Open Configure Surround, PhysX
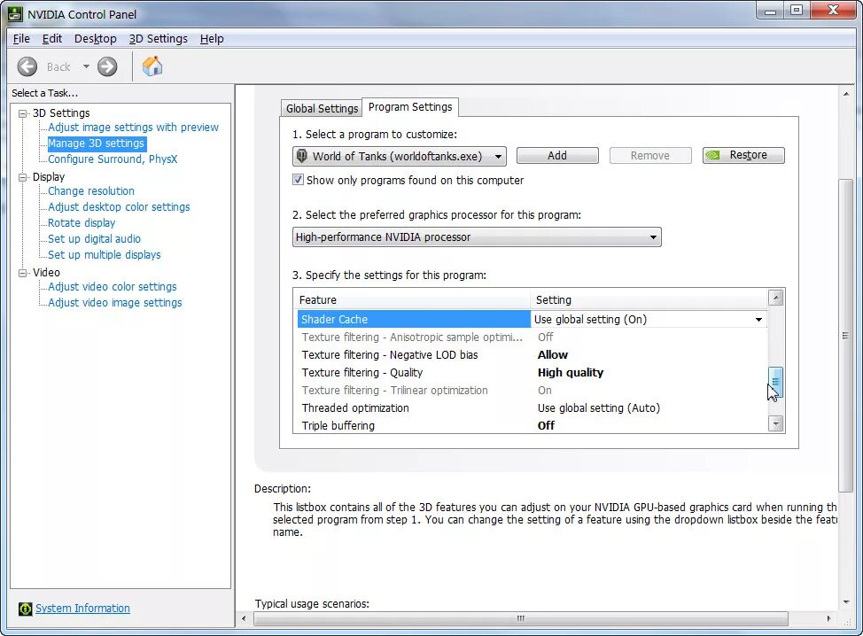 point(113,159)
